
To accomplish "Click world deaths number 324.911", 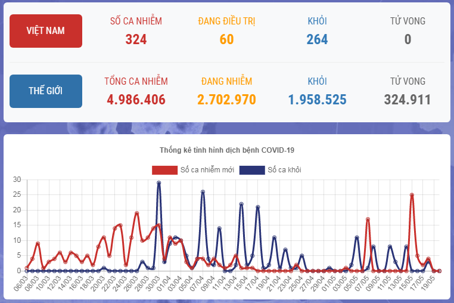I will pos(408,100).
